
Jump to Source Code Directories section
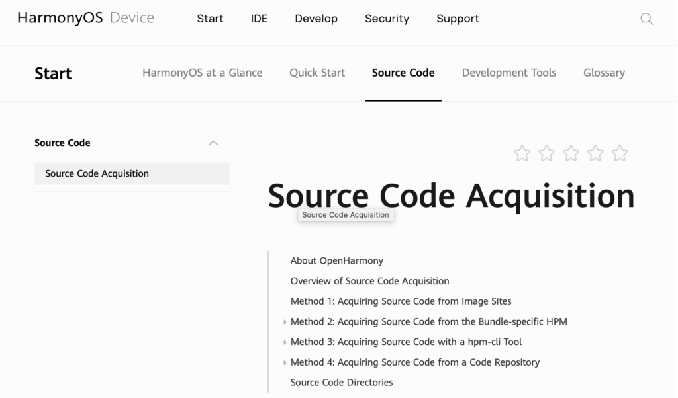(x=342, y=382)
